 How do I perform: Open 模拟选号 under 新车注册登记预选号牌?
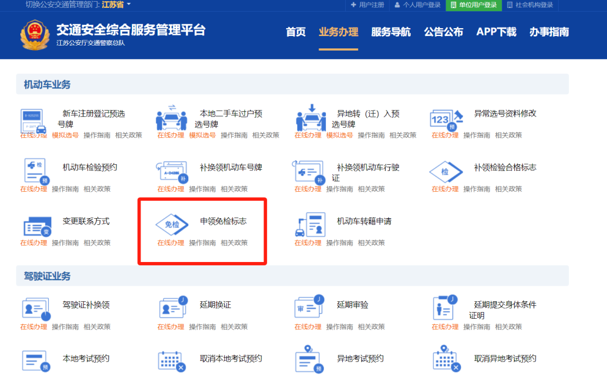point(65,135)
